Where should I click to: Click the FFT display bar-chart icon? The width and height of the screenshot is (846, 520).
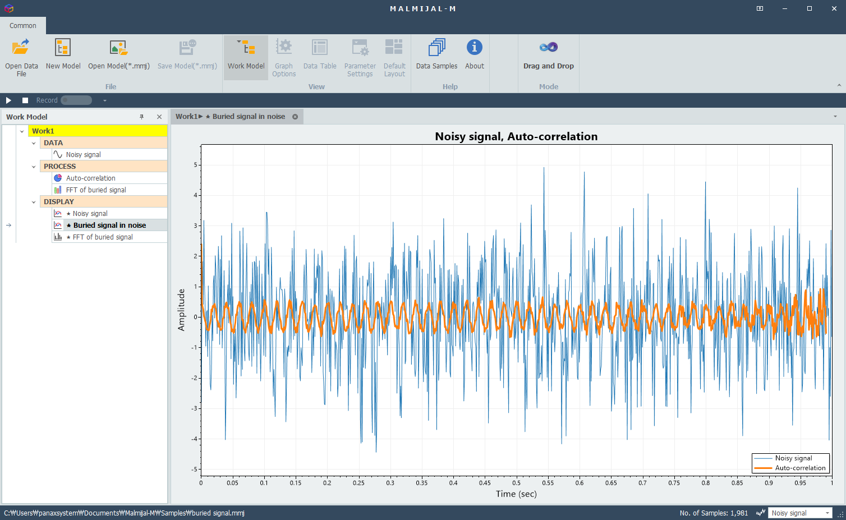pyautogui.click(x=58, y=237)
